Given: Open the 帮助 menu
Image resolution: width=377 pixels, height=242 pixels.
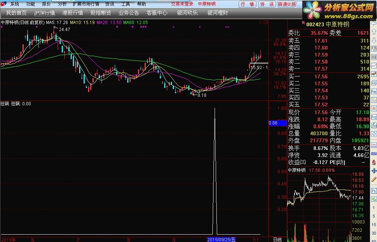Looking at the screenshot, I should (141, 4).
